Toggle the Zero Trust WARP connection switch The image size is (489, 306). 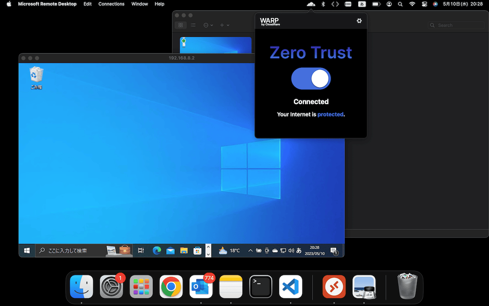click(x=311, y=78)
